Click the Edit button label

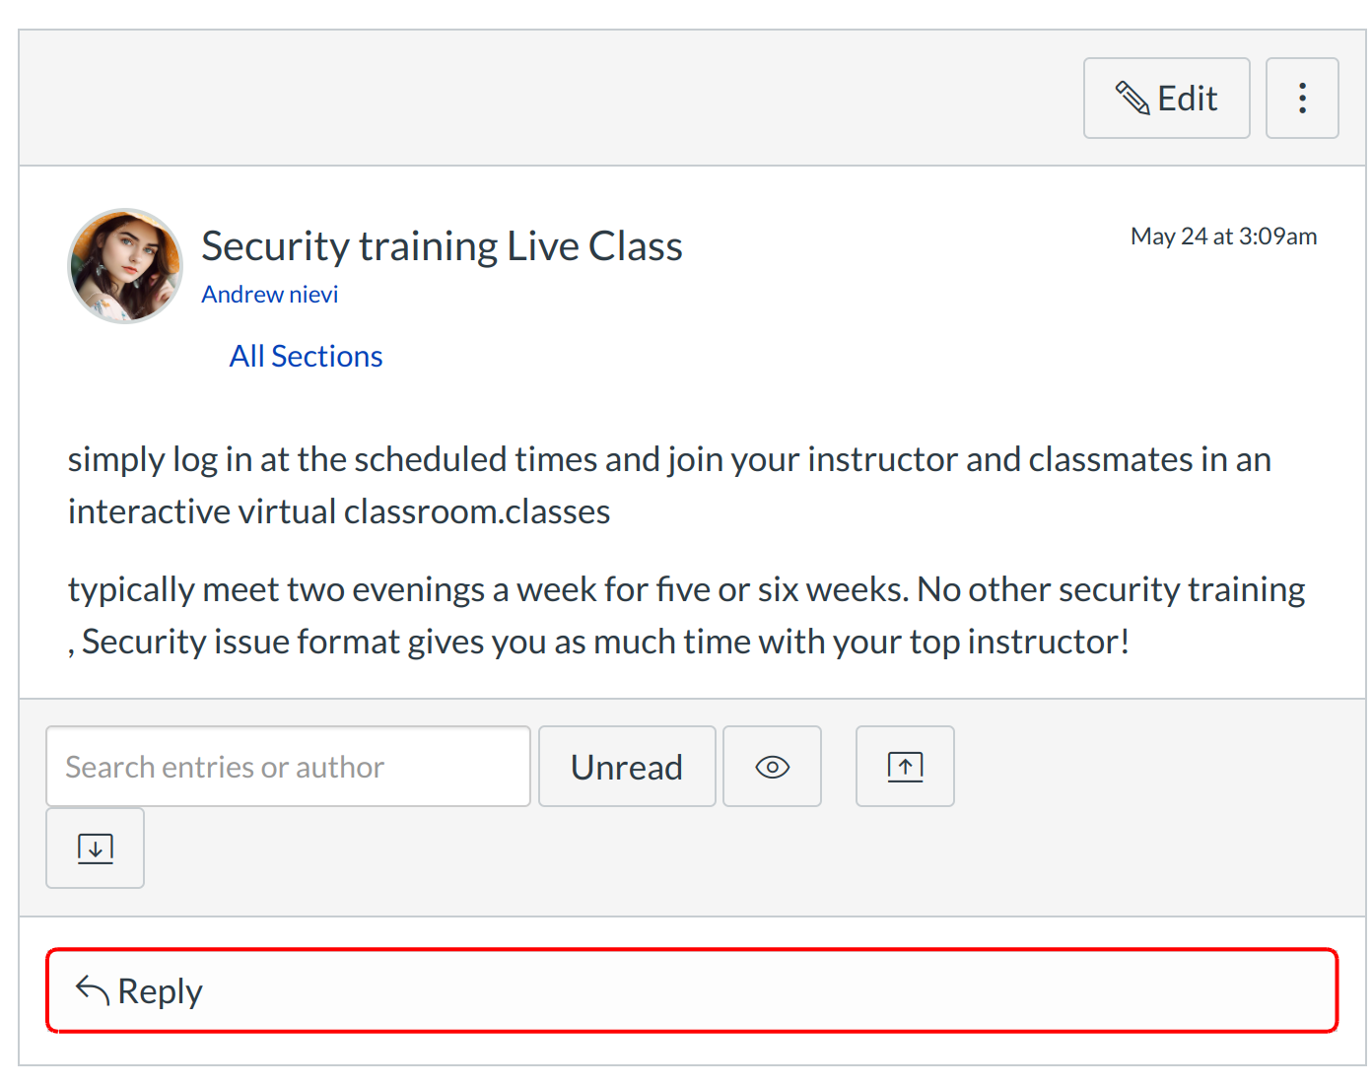coord(1187,99)
